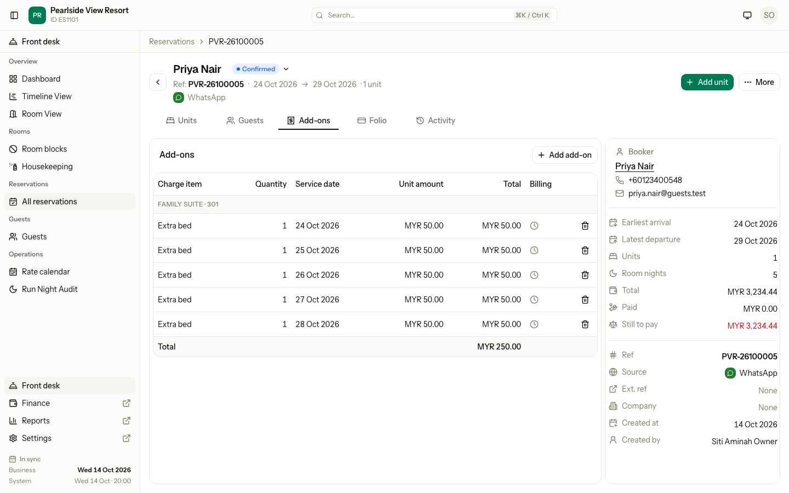Expand the Confirmed status dropdown chevron
The height and width of the screenshot is (493, 789).
click(286, 69)
